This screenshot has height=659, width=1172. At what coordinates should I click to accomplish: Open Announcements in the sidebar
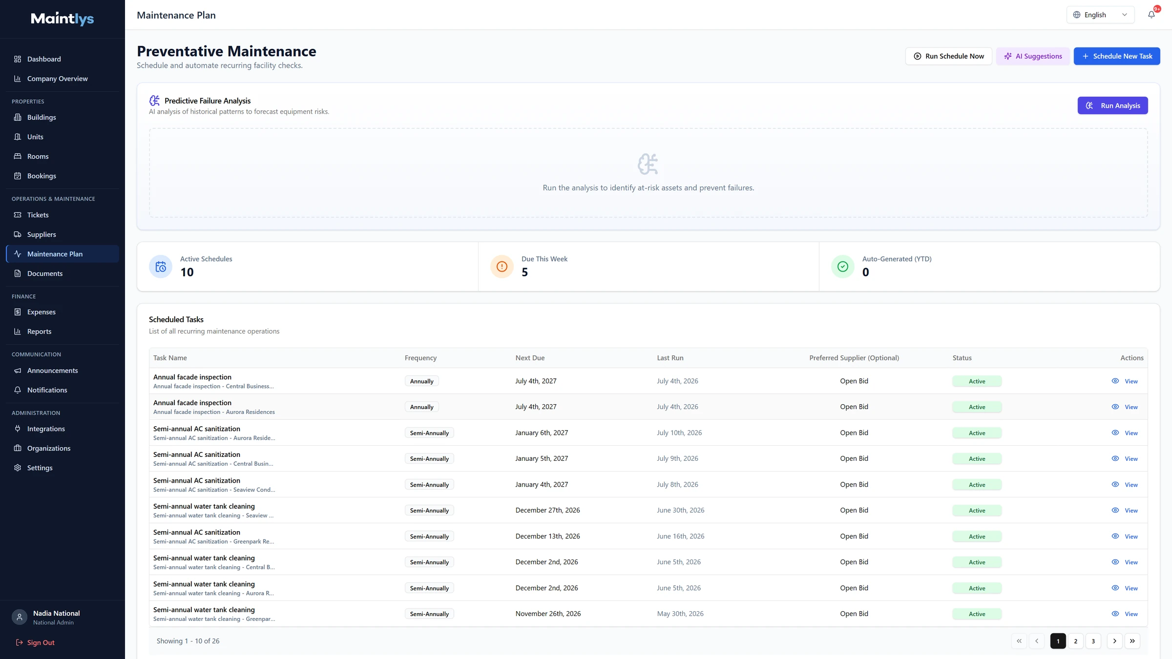click(x=63, y=371)
